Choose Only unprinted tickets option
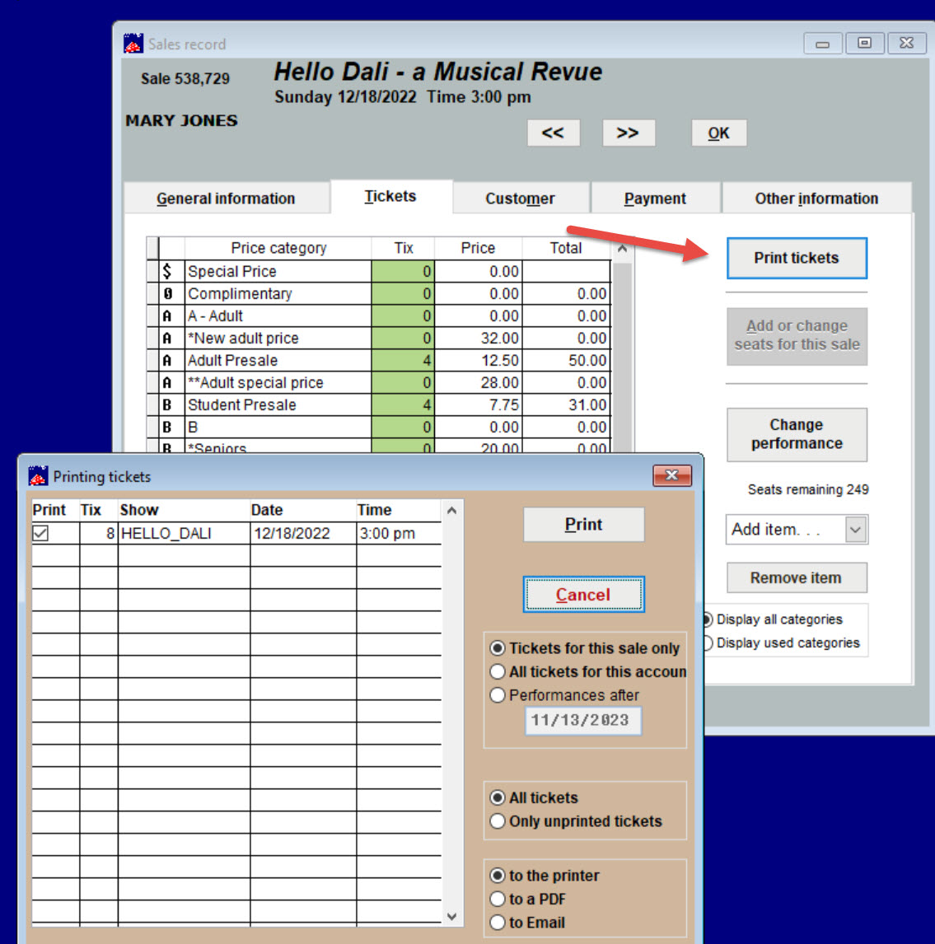Viewport: 935px width, 944px height. point(498,821)
